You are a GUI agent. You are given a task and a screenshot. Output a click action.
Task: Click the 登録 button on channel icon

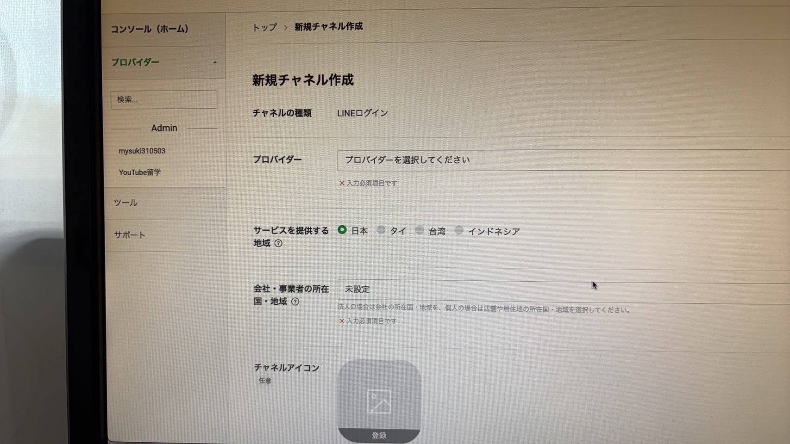click(x=379, y=435)
